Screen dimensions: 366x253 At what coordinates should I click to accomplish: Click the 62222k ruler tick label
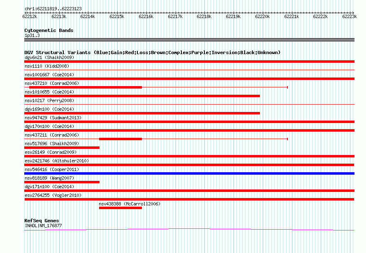320,16
